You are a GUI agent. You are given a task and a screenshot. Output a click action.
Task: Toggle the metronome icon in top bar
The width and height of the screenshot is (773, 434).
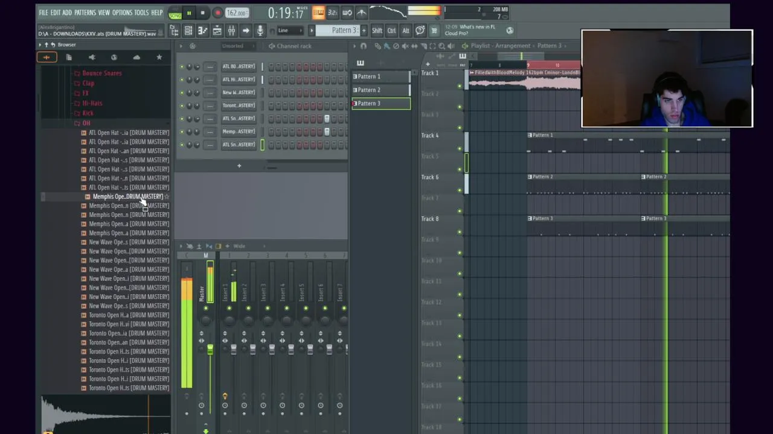coord(361,12)
